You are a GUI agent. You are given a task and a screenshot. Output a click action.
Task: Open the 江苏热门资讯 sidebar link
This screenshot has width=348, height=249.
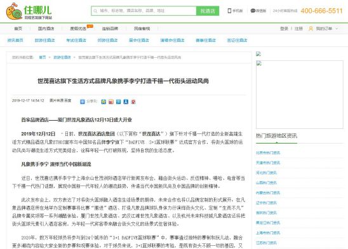point(266,243)
